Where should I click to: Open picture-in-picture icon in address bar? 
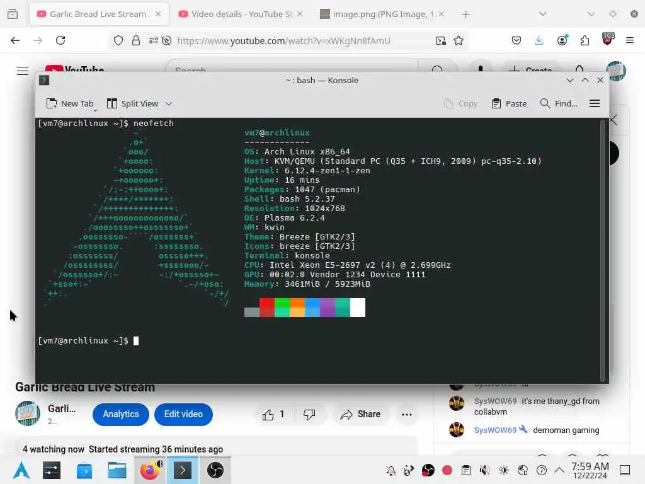tap(440, 40)
